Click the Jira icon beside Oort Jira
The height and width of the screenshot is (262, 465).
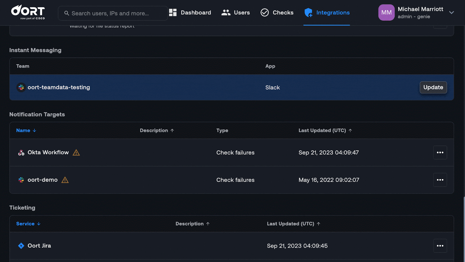click(x=21, y=246)
